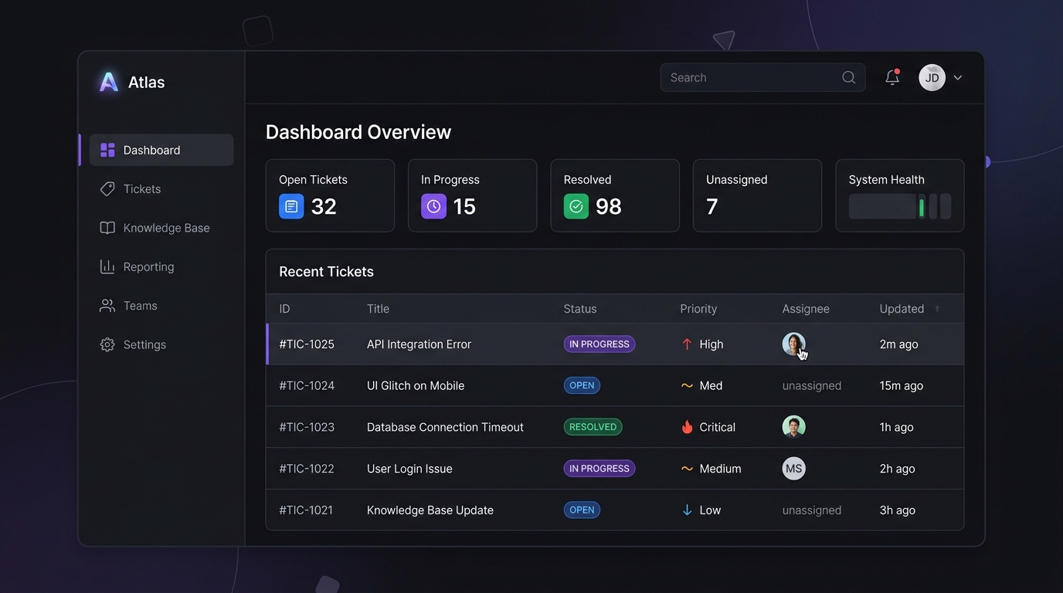Click the assignee avatar on TIC-1025
1063x593 pixels.
tap(793, 344)
